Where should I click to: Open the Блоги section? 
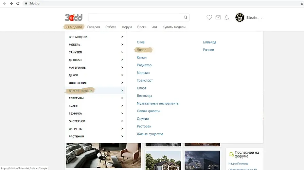[142, 27]
